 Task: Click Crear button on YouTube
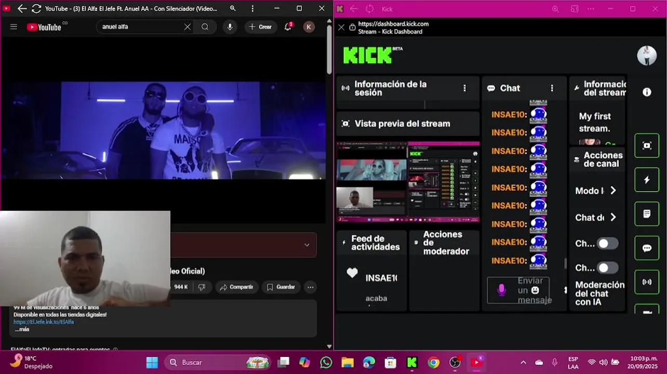click(260, 27)
